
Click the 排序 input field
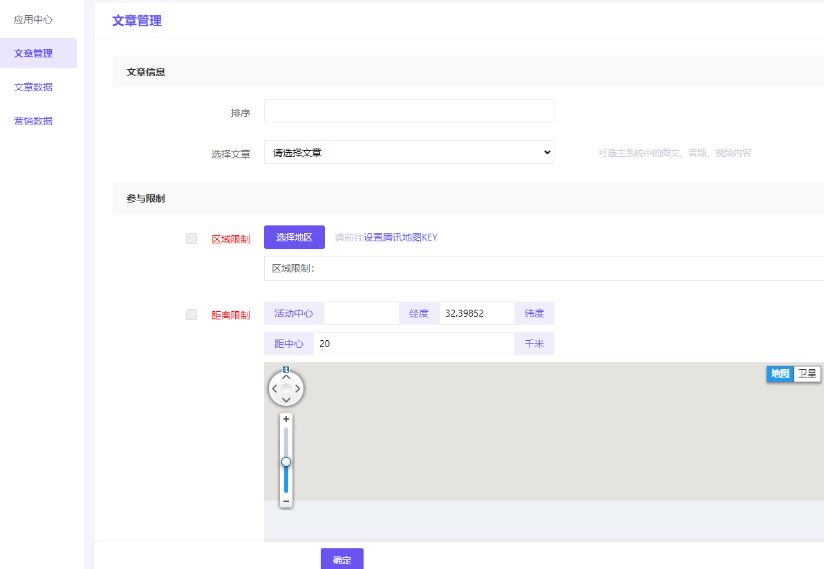[x=409, y=111]
